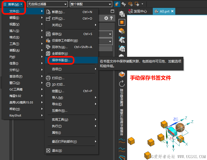Click 保存书签(B)... menu item
This screenshot has height=160, width=207.
click(x=71, y=60)
